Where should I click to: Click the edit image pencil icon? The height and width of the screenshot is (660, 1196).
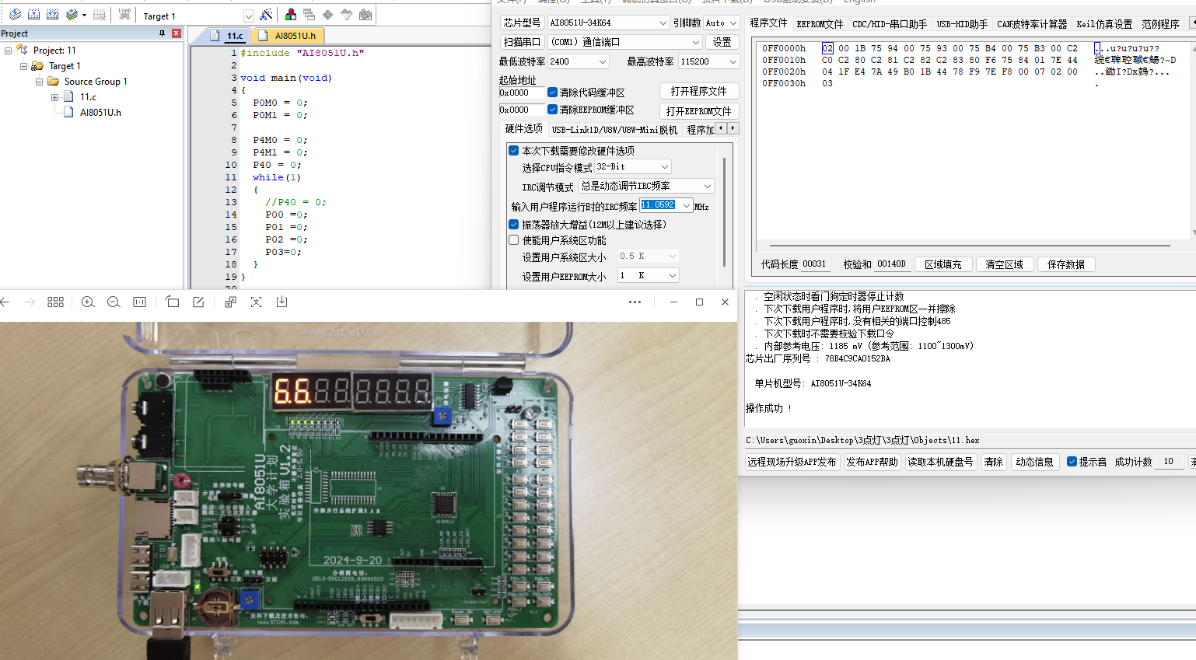[x=198, y=302]
